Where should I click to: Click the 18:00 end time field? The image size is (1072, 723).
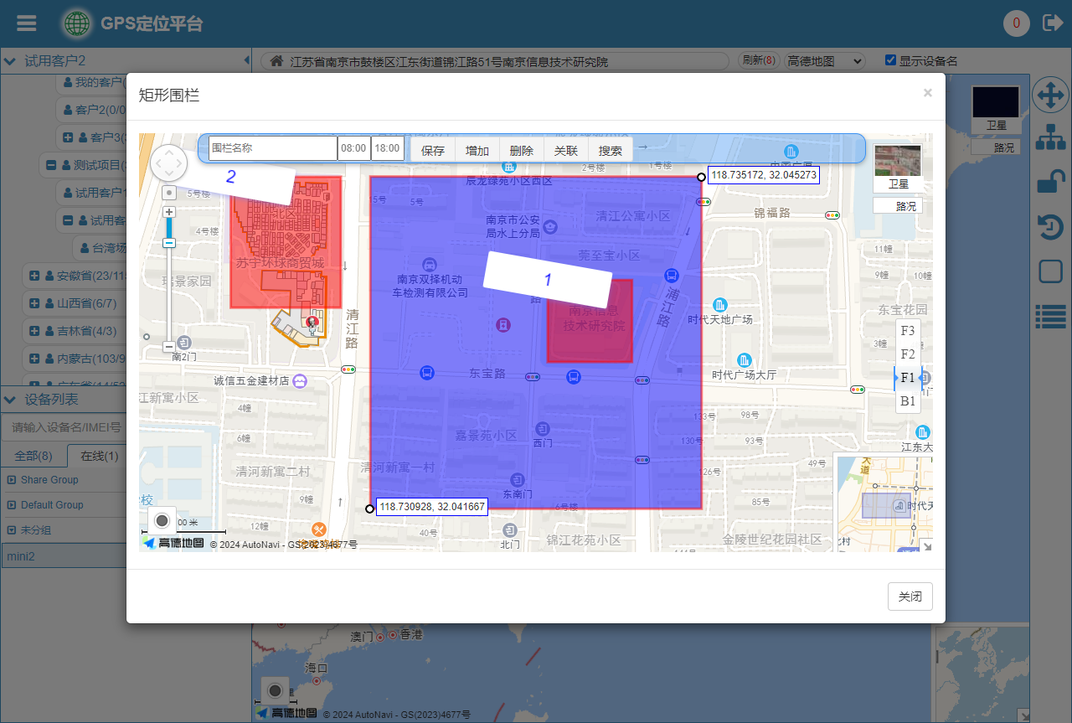click(388, 148)
